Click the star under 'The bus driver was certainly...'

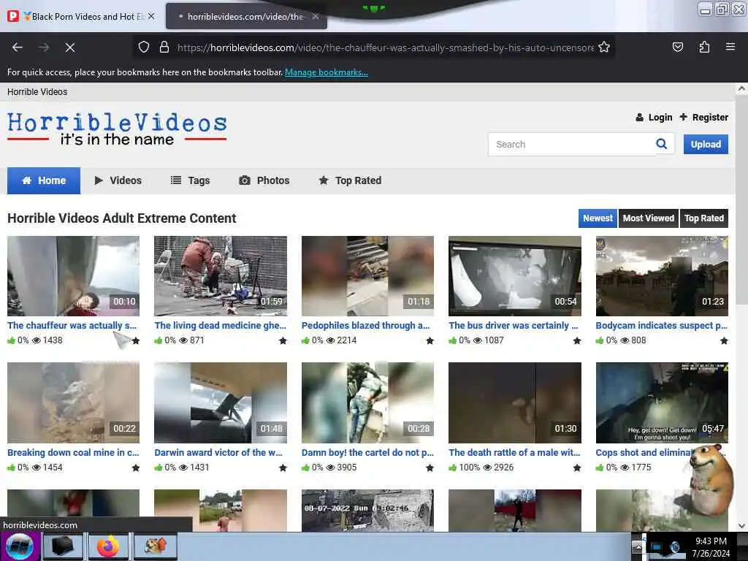[577, 340]
